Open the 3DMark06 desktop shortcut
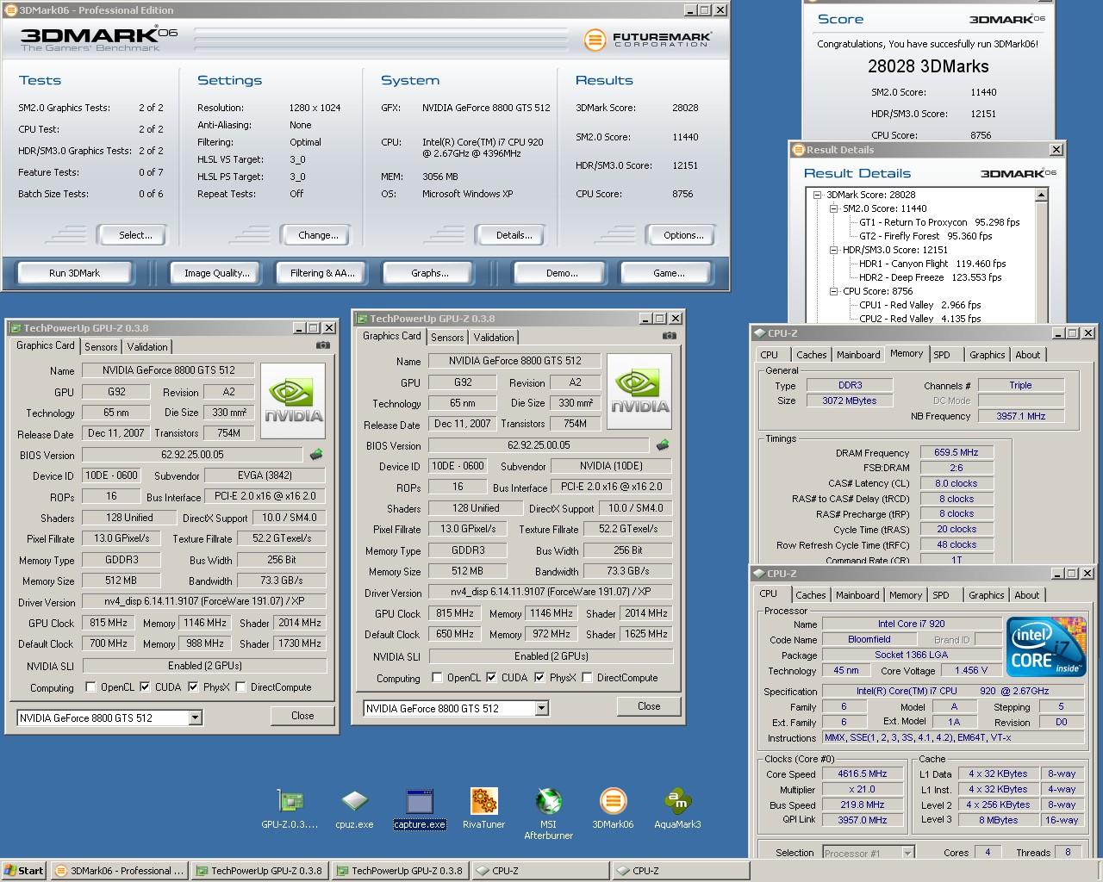This screenshot has width=1103, height=882. pos(613,809)
